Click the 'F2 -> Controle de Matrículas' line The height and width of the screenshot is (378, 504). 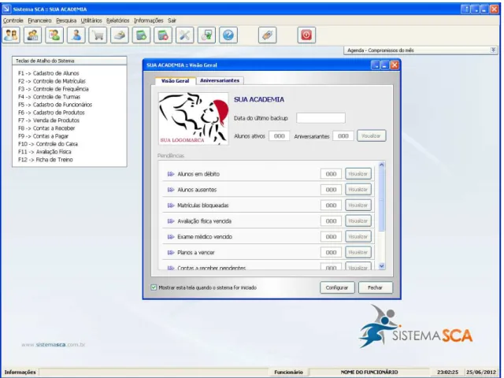coord(52,81)
